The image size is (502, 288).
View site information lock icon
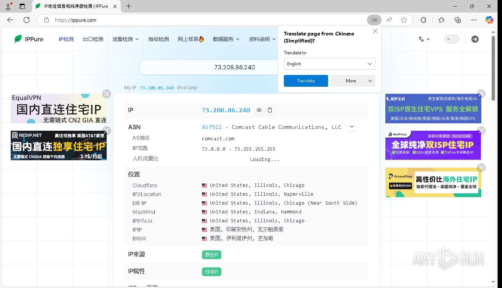point(46,20)
